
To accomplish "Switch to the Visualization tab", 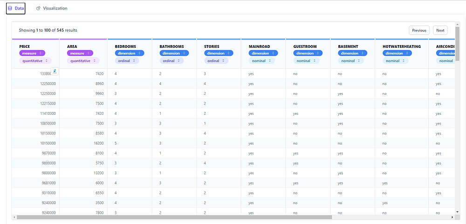I will point(52,8).
